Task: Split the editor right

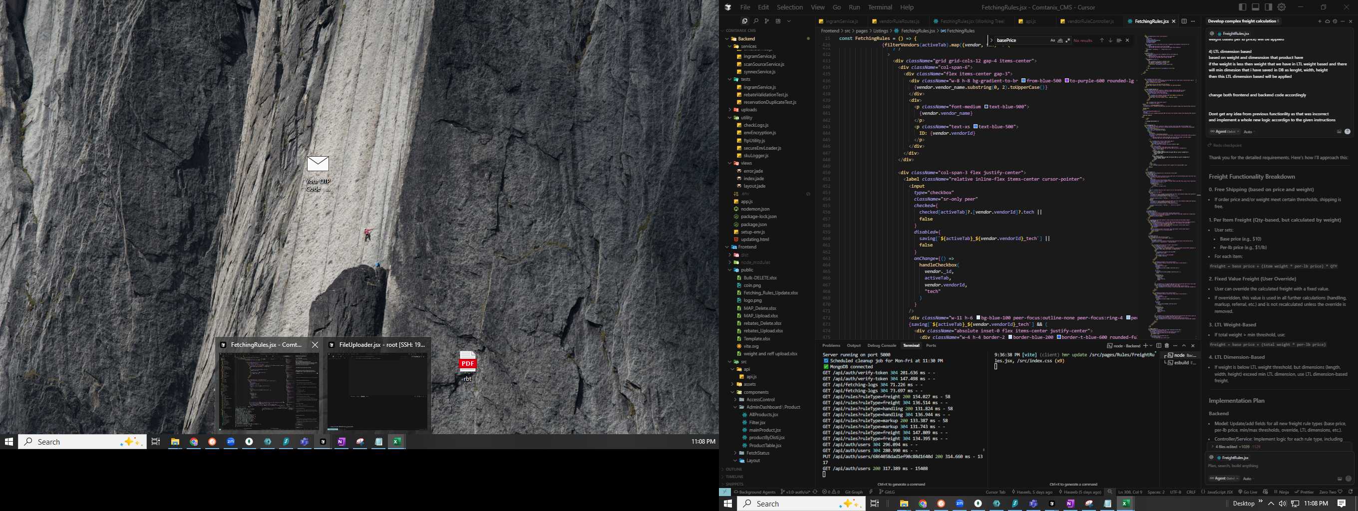Action: [x=1184, y=21]
